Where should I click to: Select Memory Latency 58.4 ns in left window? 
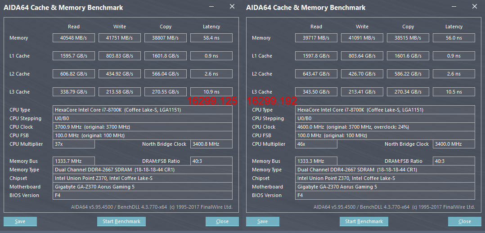(211, 38)
